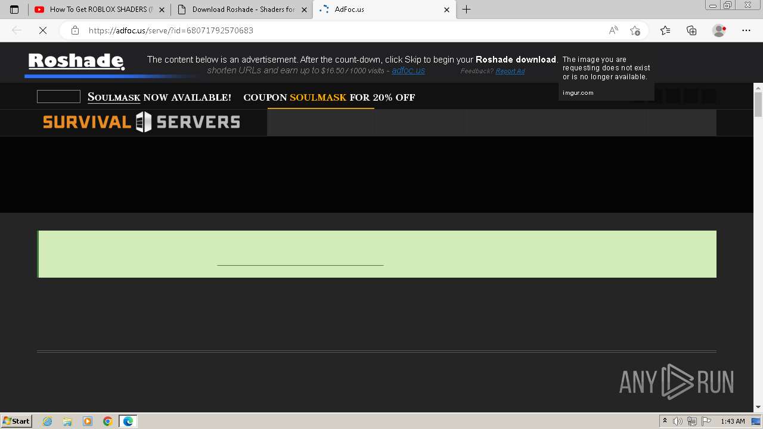Open File Explorer from the taskbar

67,421
